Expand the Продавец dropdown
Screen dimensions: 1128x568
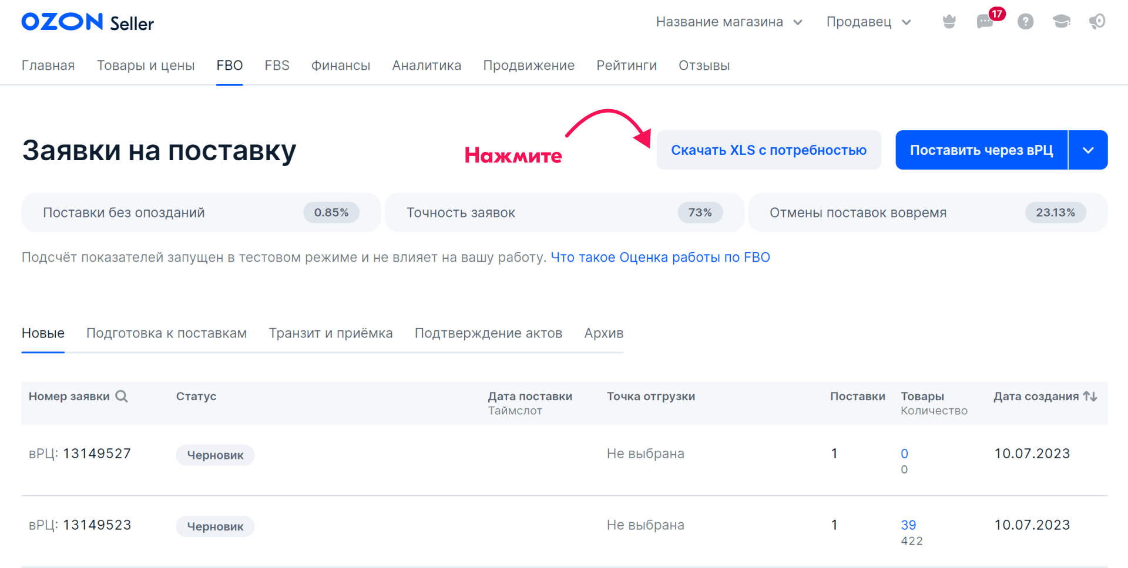click(x=868, y=22)
